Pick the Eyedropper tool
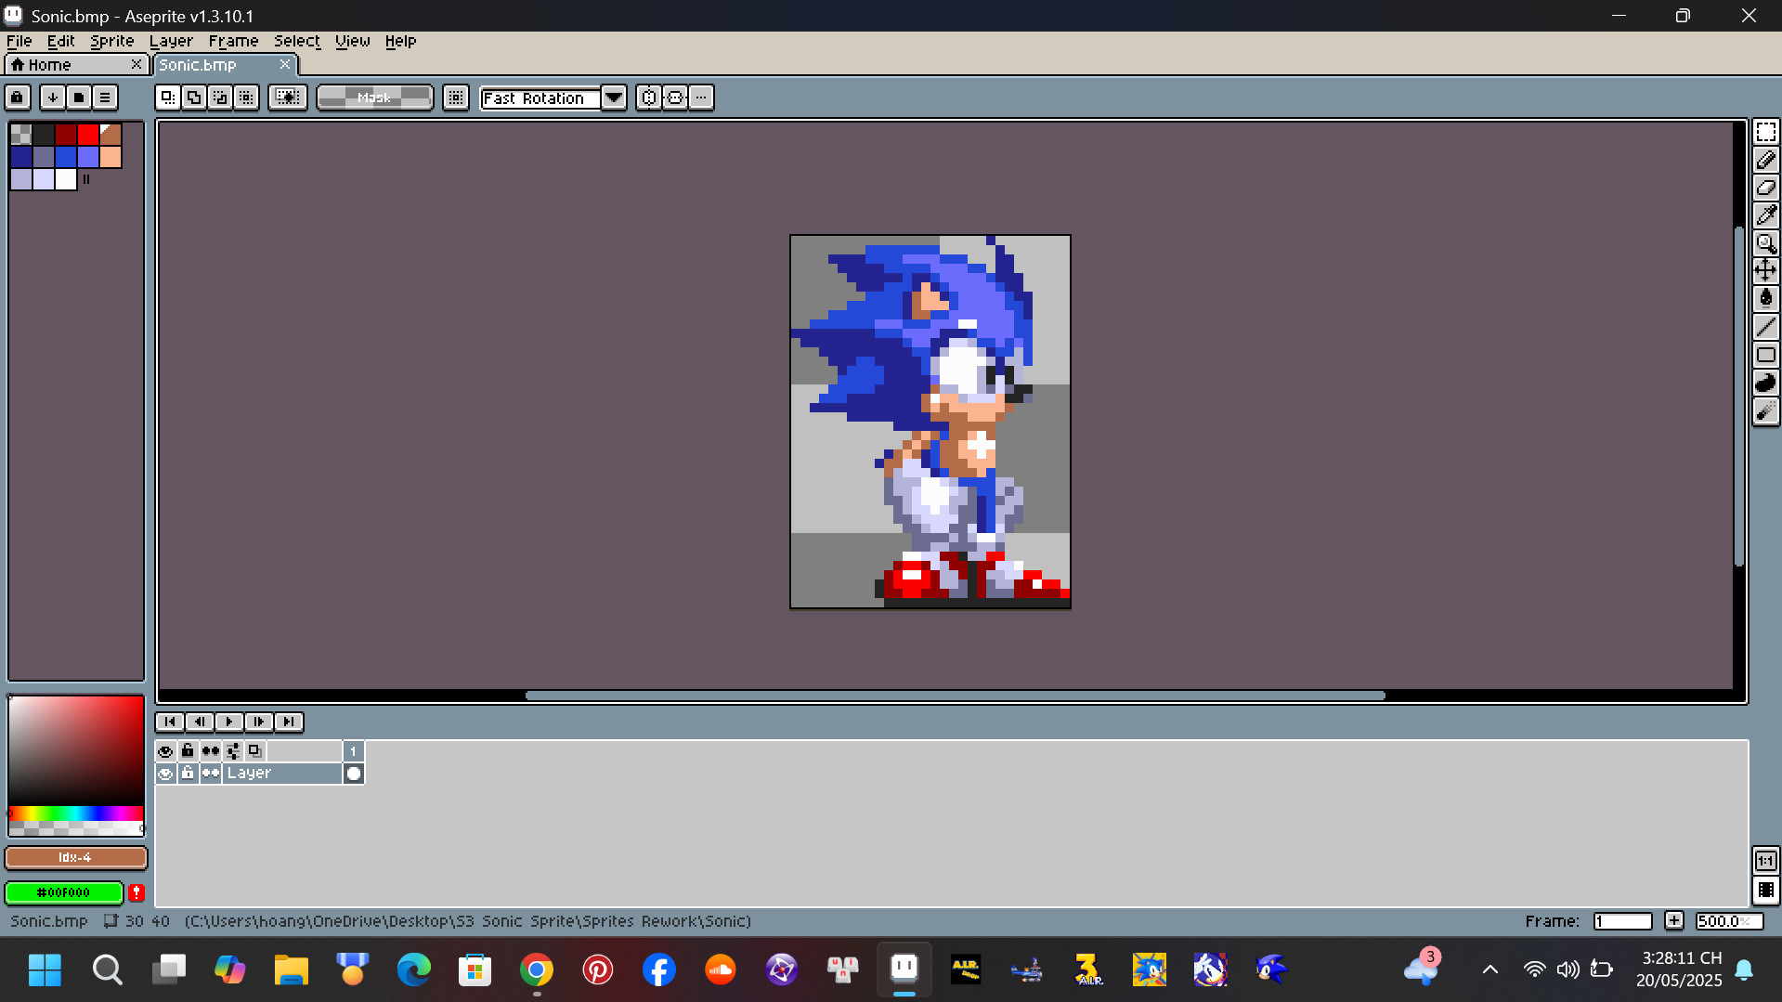 [x=1765, y=215]
